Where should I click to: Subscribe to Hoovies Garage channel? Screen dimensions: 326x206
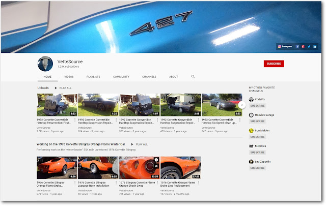pyautogui.click(x=257, y=121)
